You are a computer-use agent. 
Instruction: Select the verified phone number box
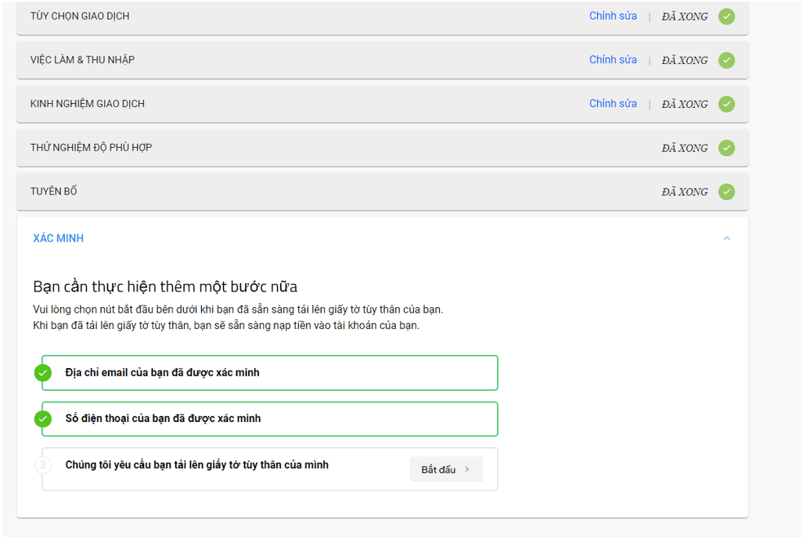270,418
